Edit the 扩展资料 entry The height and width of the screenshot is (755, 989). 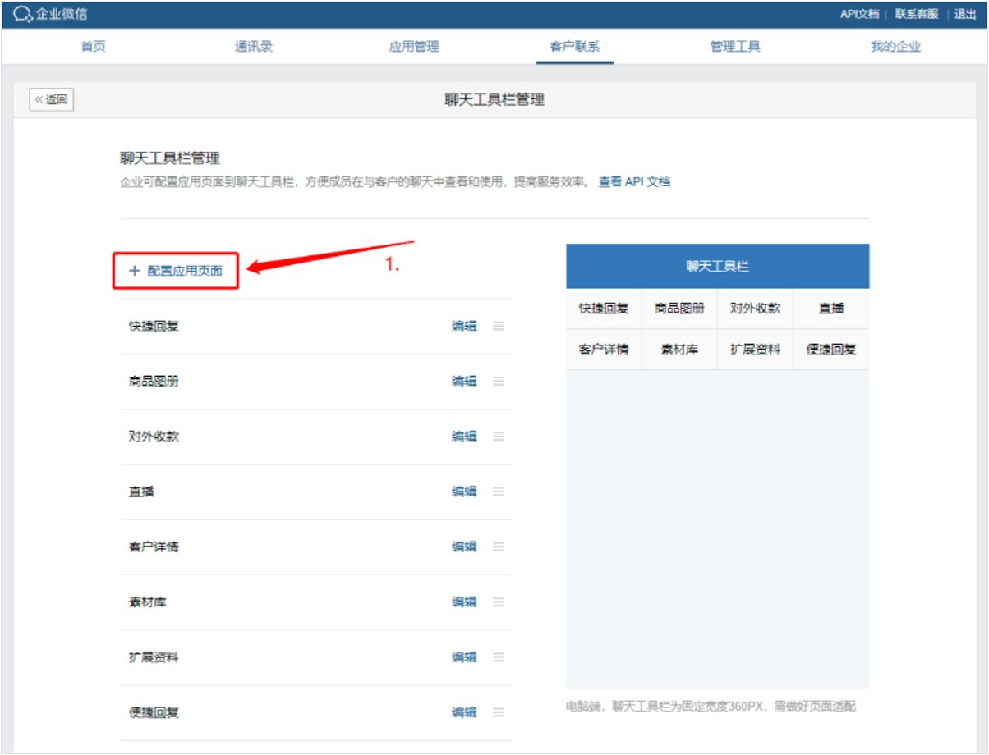click(464, 657)
